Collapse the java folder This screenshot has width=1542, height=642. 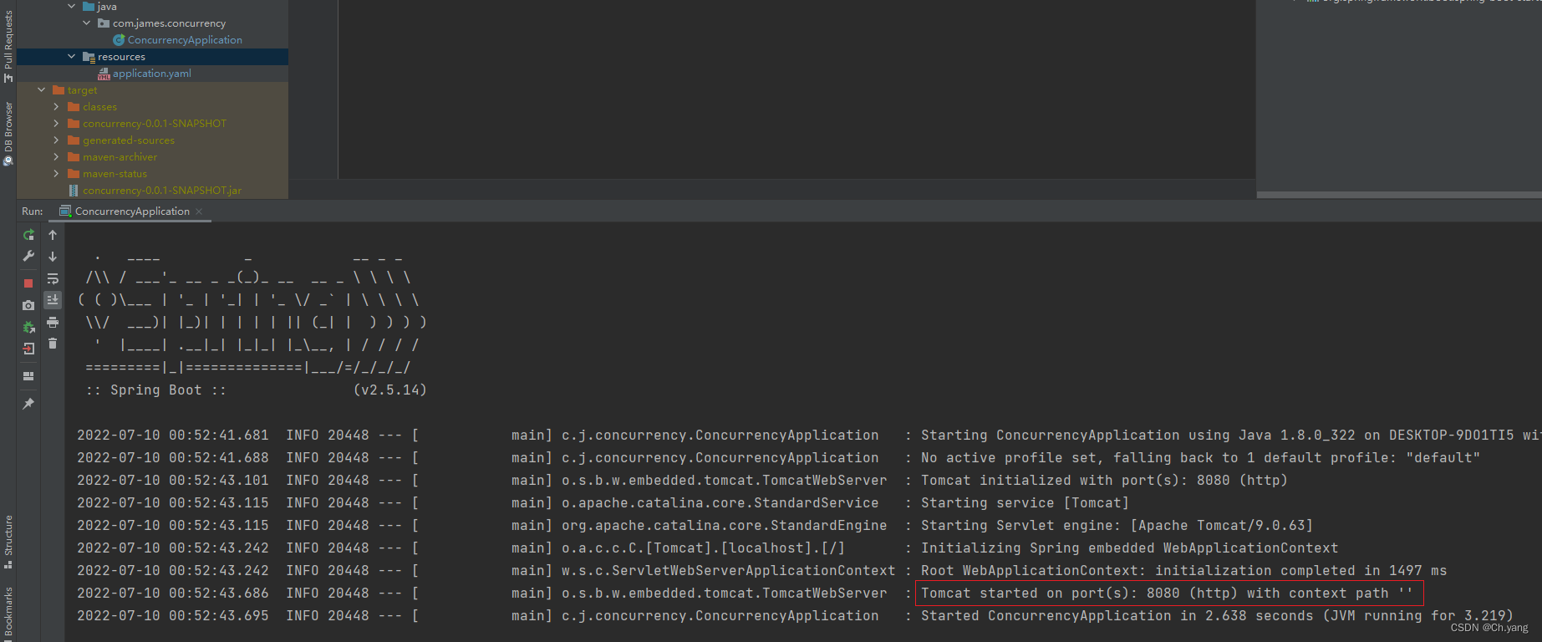tap(72, 7)
